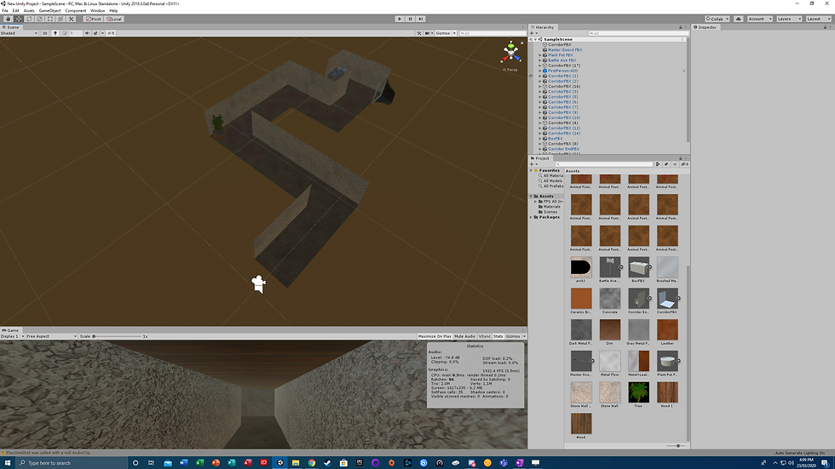The width and height of the screenshot is (835, 469).
Task: Switch to the Game tab
Action: click(10, 330)
